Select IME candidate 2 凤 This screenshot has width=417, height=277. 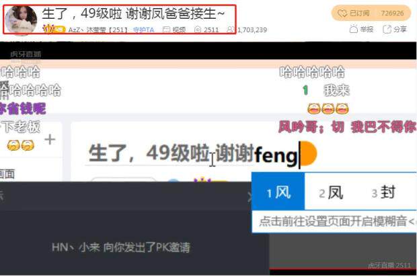click(331, 192)
